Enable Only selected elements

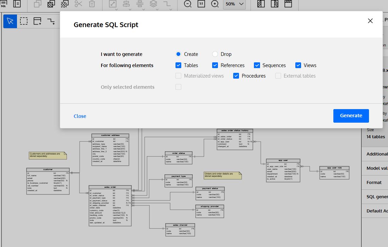pos(178,87)
